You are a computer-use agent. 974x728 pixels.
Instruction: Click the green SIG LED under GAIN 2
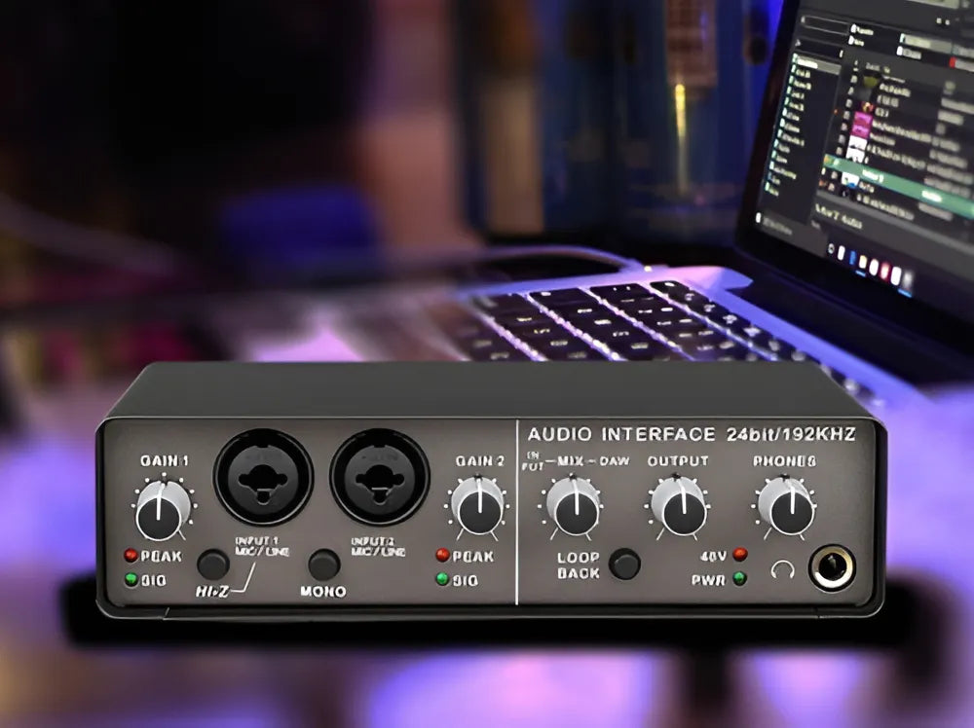click(443, 580)
